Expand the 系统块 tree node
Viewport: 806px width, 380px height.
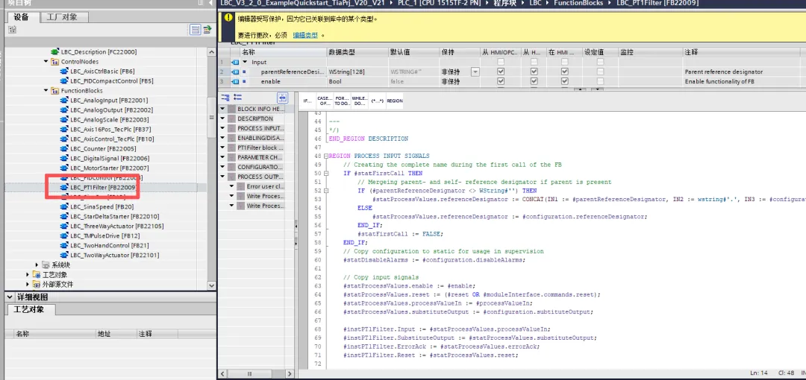click(37, 265)
